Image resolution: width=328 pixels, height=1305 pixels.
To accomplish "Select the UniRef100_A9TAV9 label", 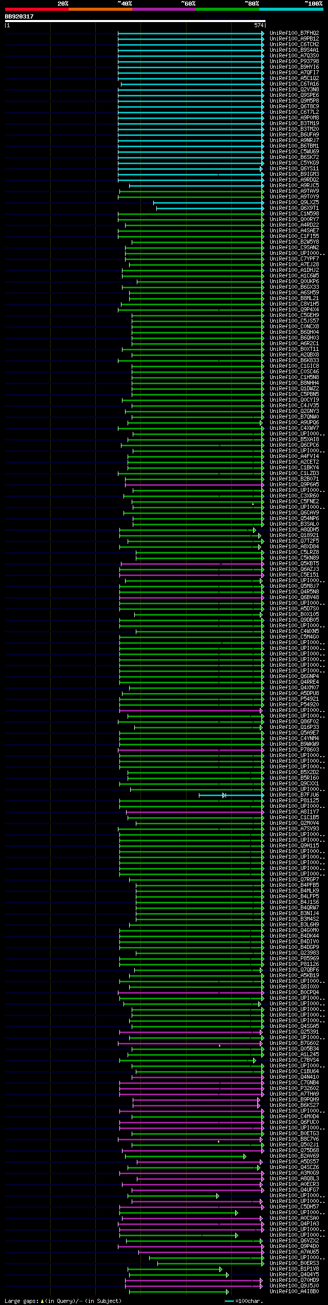I will click(294, 191).
